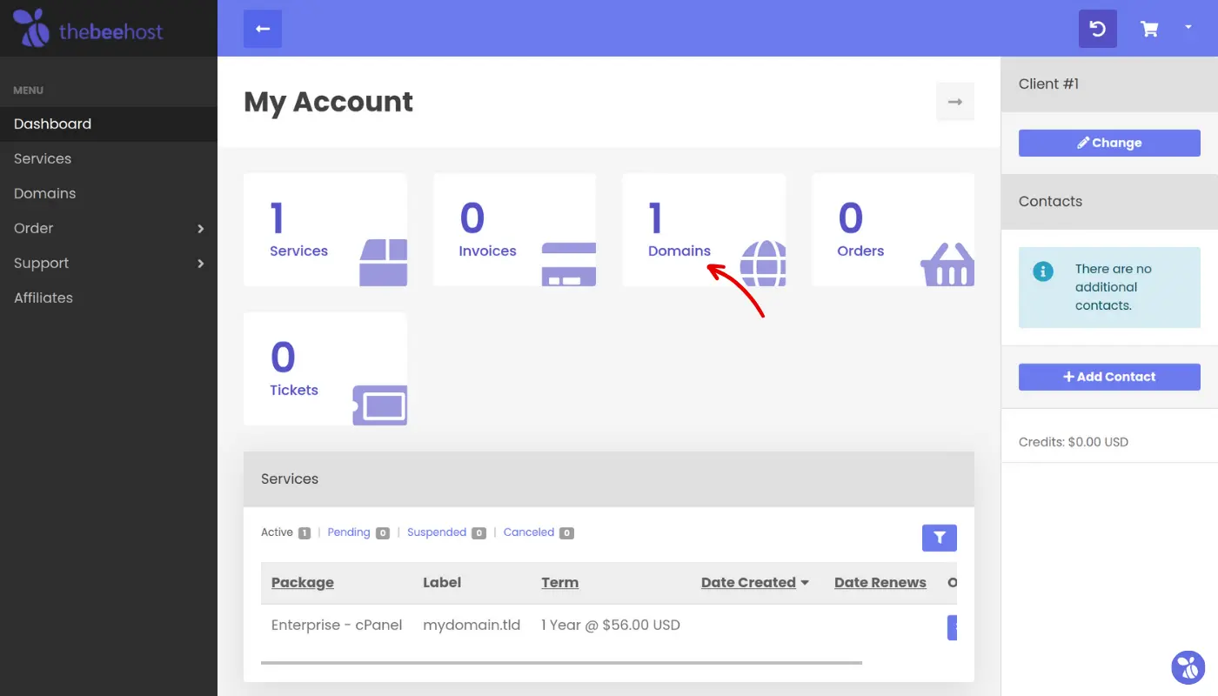Show Suspended services tab
Viewport: 1218px width, 696px height.
[437, 532]
